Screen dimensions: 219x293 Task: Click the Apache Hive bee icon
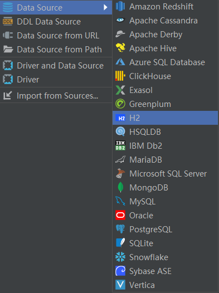pyautogui.click(x=120, y=48)
